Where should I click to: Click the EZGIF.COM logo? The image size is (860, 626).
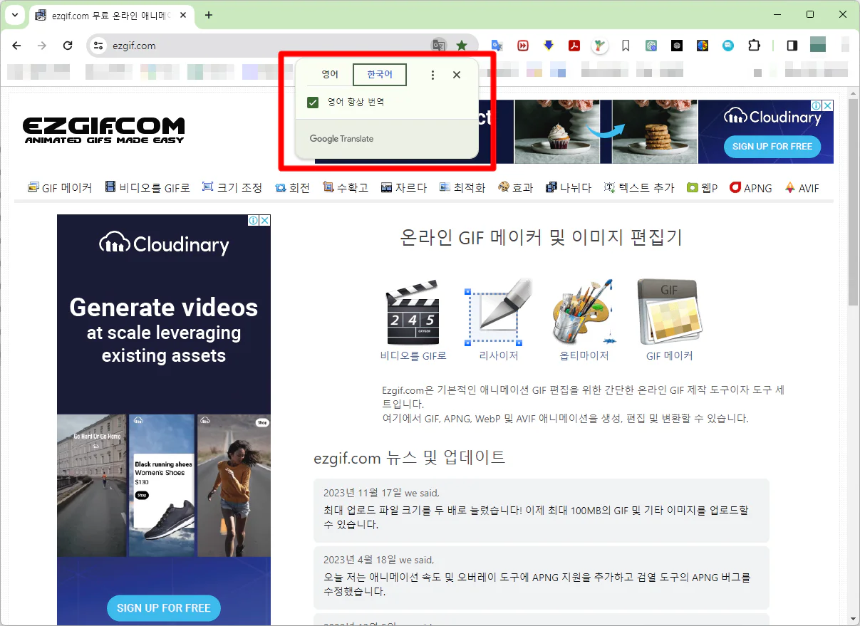(x=103, y=130)
